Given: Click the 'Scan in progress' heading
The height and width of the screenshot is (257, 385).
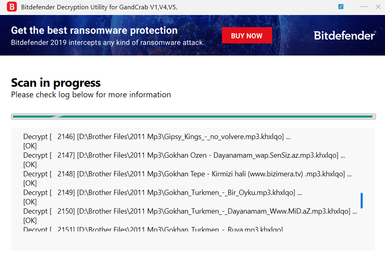Looking at the screenshot, I should click(56, 83).
